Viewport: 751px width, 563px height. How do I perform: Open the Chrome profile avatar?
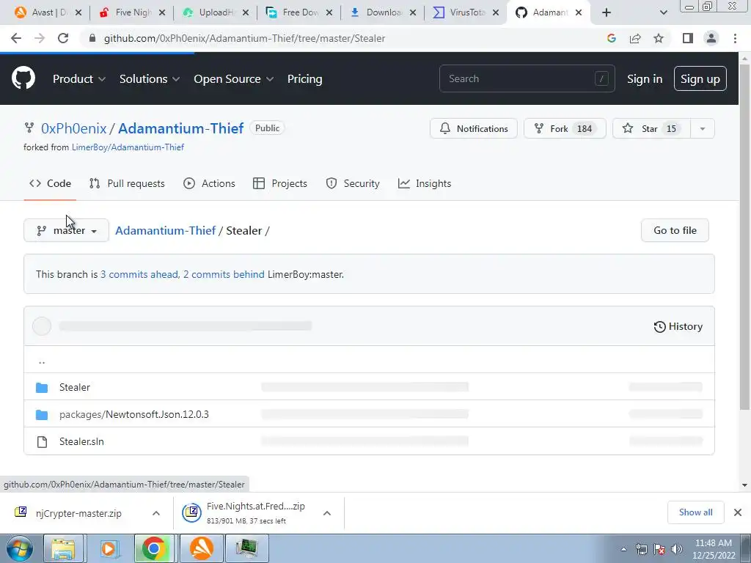[711, 38]
